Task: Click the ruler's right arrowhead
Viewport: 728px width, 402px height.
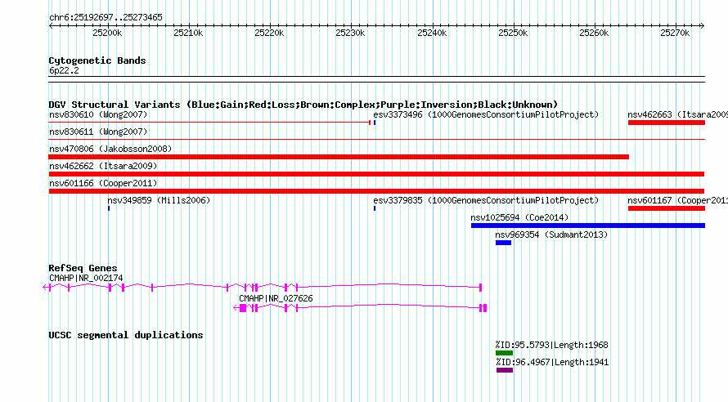Action: tap(703, 25)
